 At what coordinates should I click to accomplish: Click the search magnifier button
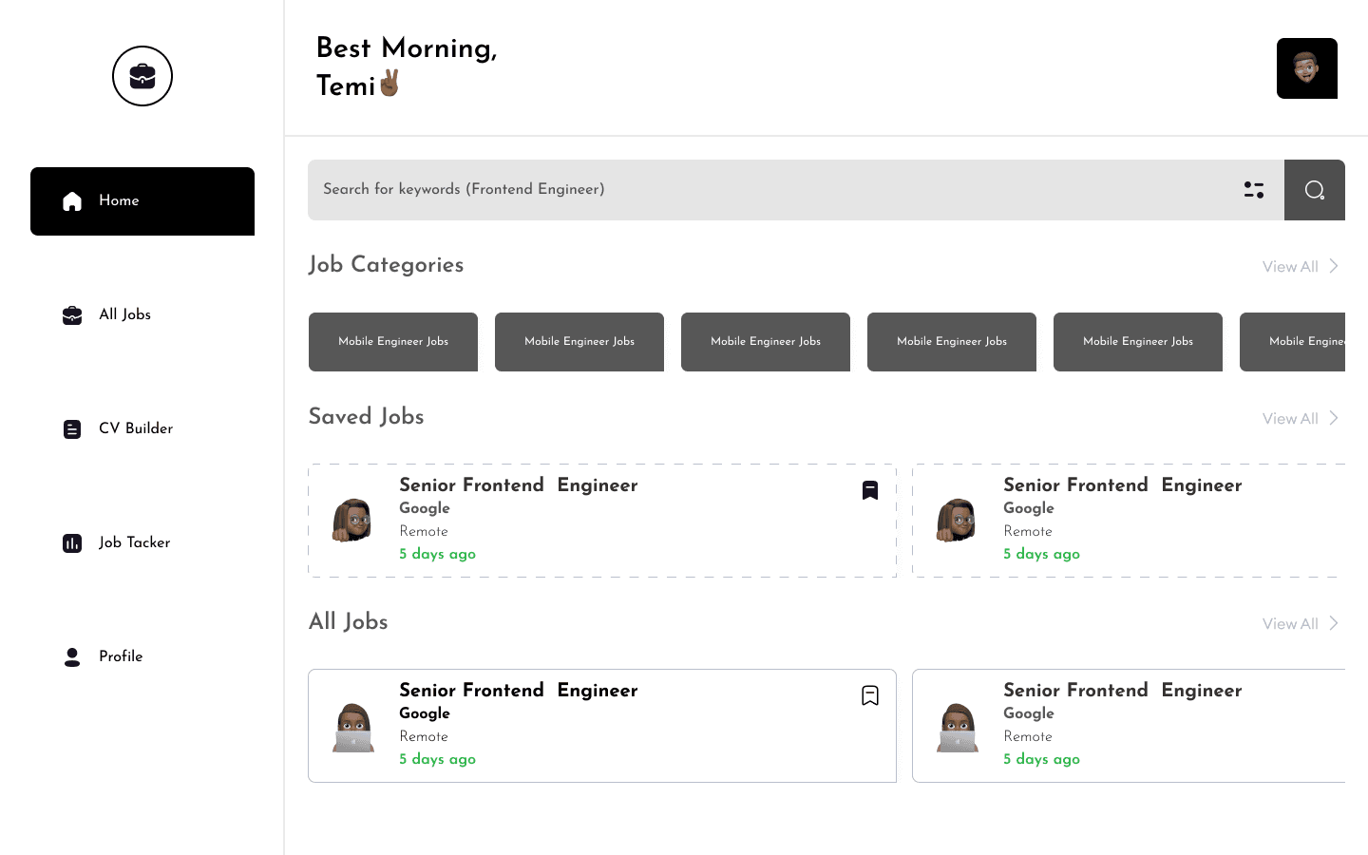(1314, 190)
